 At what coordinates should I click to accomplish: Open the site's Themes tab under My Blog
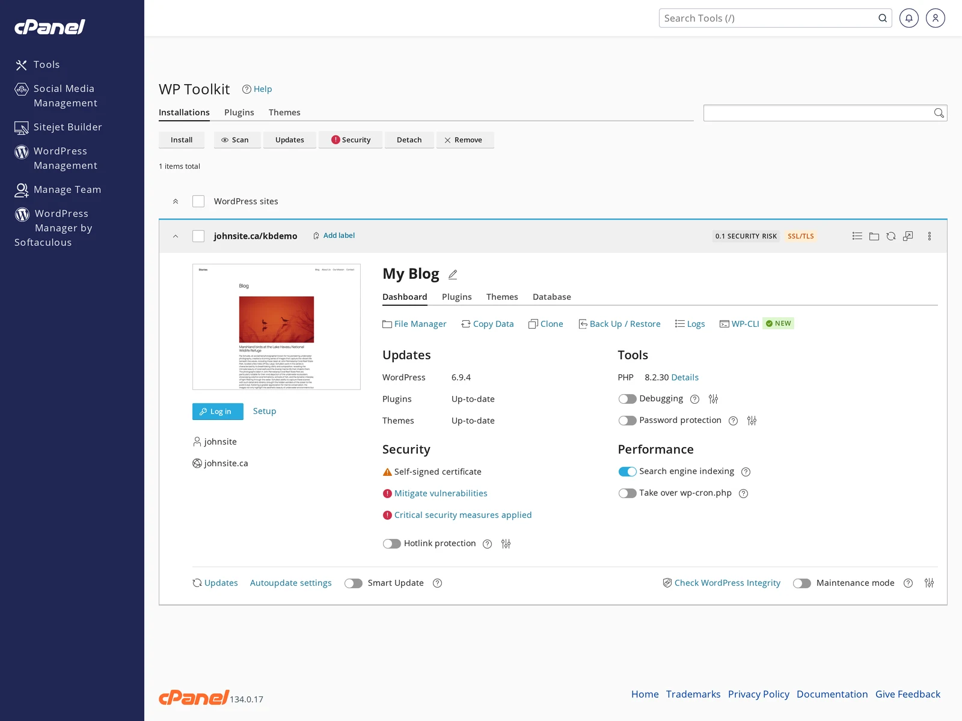click(502, 297)
